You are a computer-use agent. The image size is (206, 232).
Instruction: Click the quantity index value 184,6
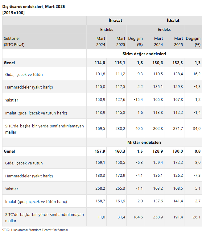(138, 217)
